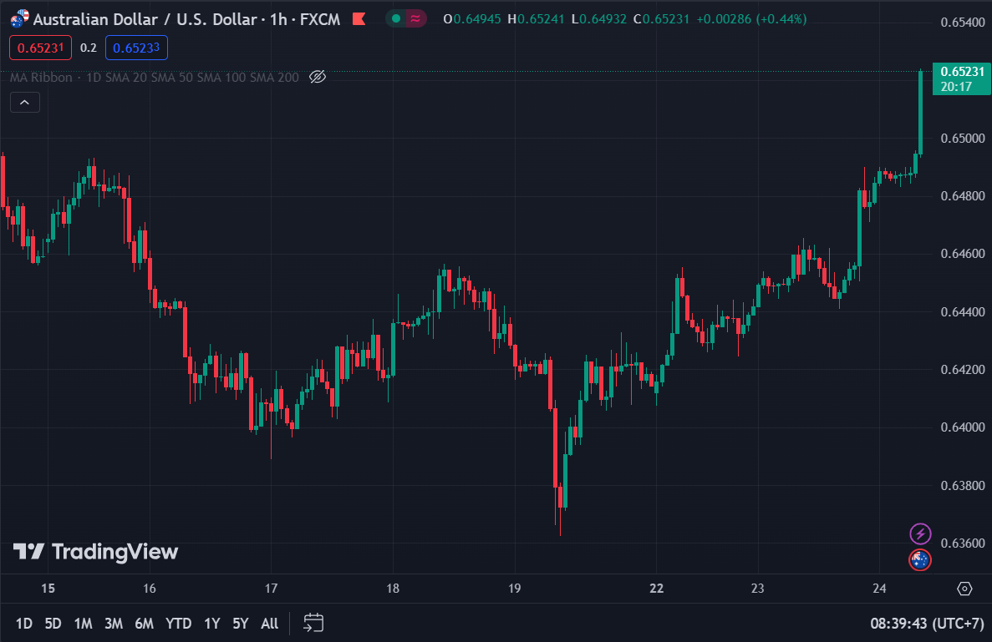The image size is (992, 642).
Task: Click the AUD/USD currency pair flag icon
Action: [19, 19]
